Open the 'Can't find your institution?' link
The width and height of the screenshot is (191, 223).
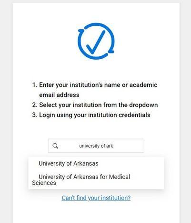tap(96, 198)
